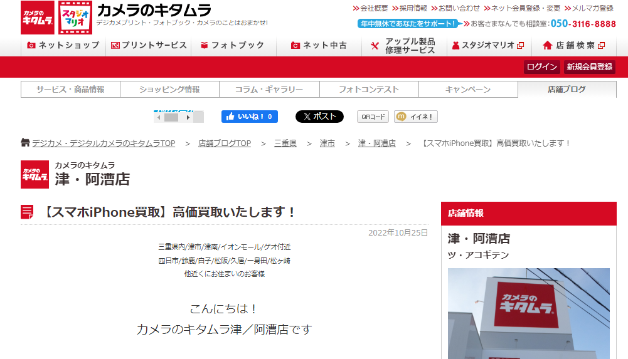Share via the X ポスト button
This screenshot has width=628, height=359.
click(319, 117)
